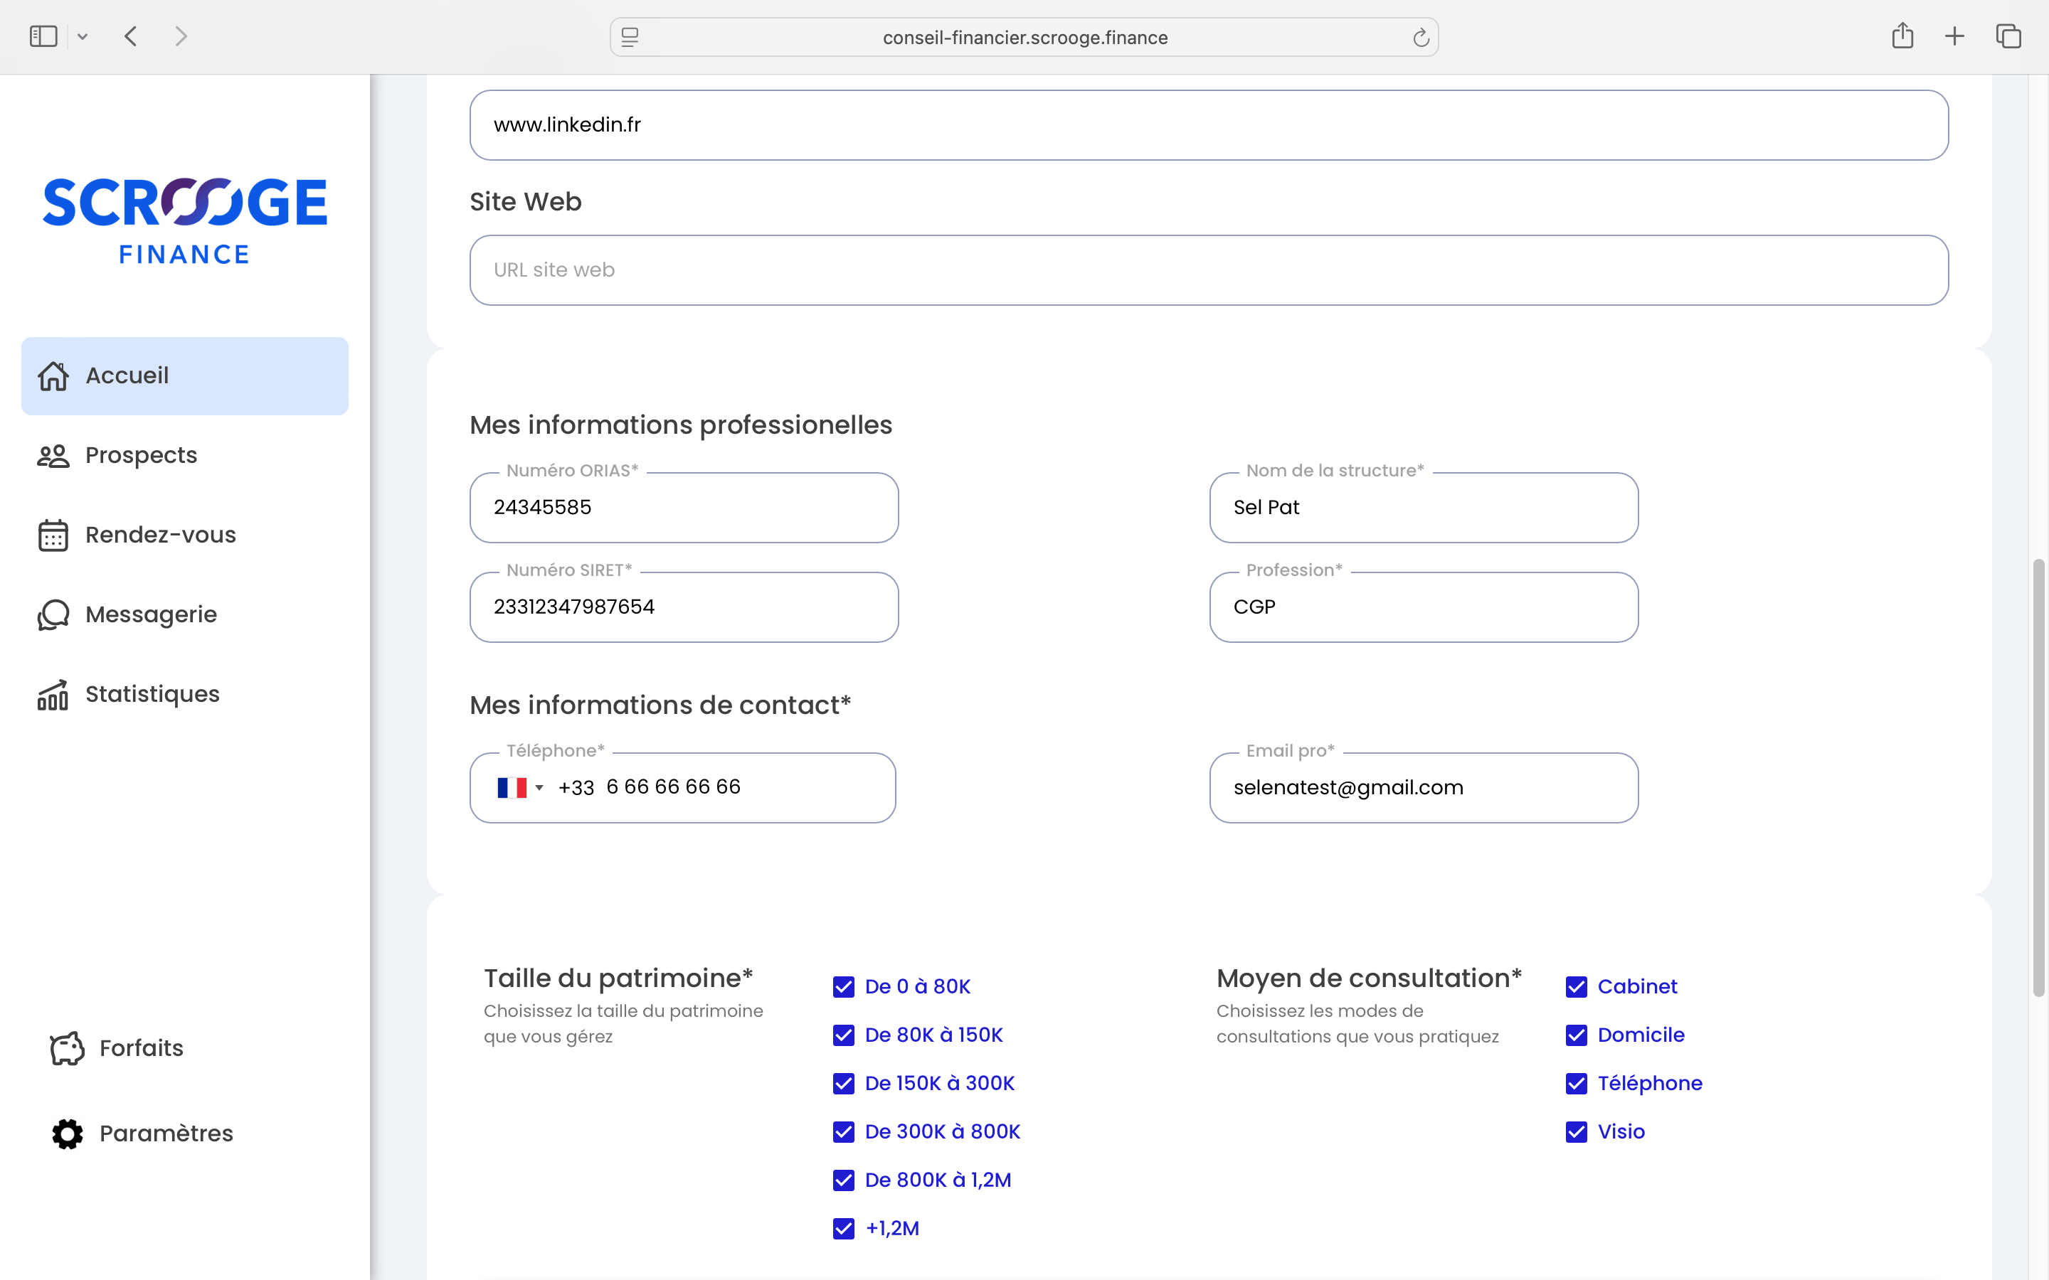The height and width of the screenshot is (1280, 2049).
Task: Click the Paramètres gear icon
Action: click(x=68, y=1134)
